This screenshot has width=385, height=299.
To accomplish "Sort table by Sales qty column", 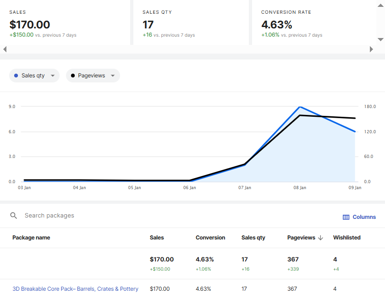I will (x=253, y=238).
